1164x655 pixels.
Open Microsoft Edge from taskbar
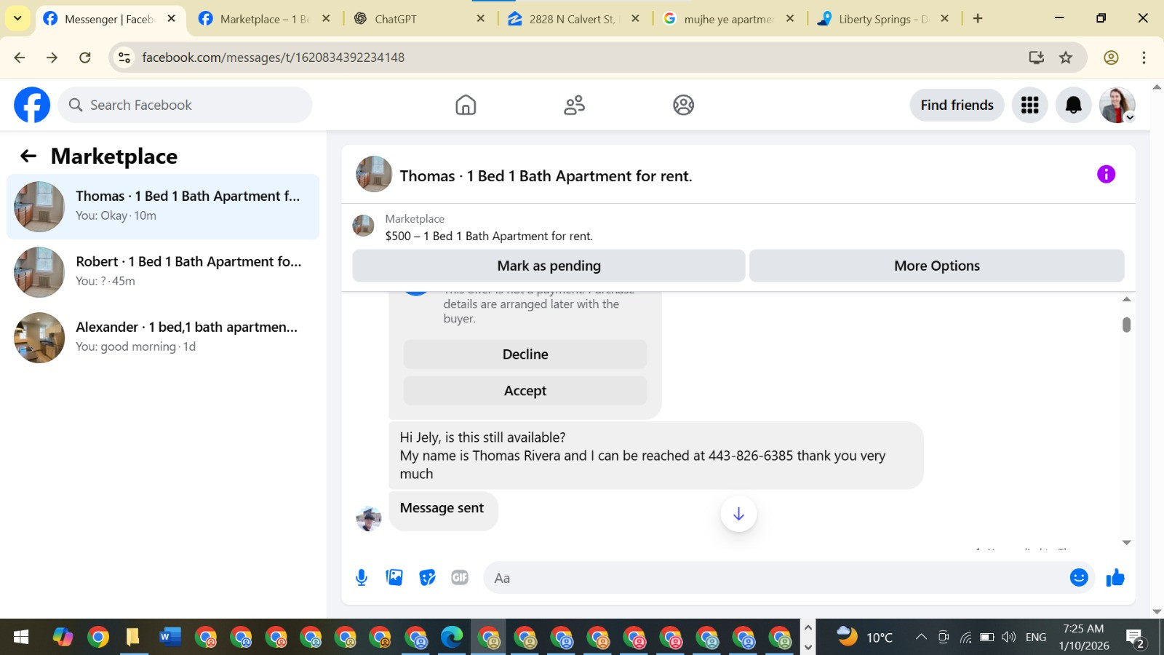(x=452, y=638)
